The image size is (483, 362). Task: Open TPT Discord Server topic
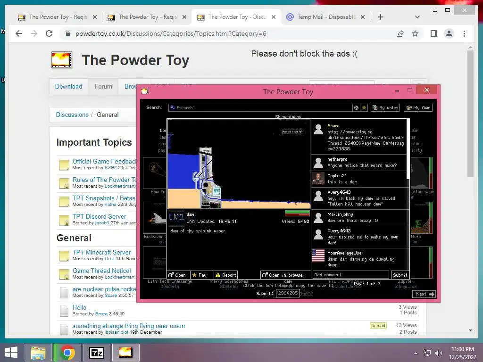click(x=99, y=216)
